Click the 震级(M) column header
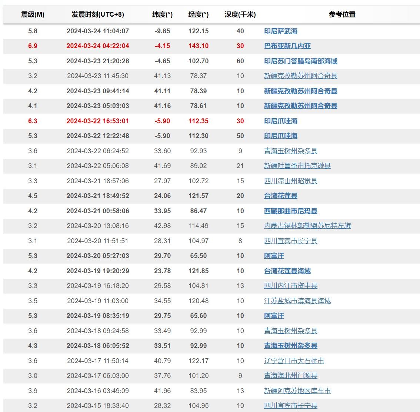420x412 pixels. (33, 14)
